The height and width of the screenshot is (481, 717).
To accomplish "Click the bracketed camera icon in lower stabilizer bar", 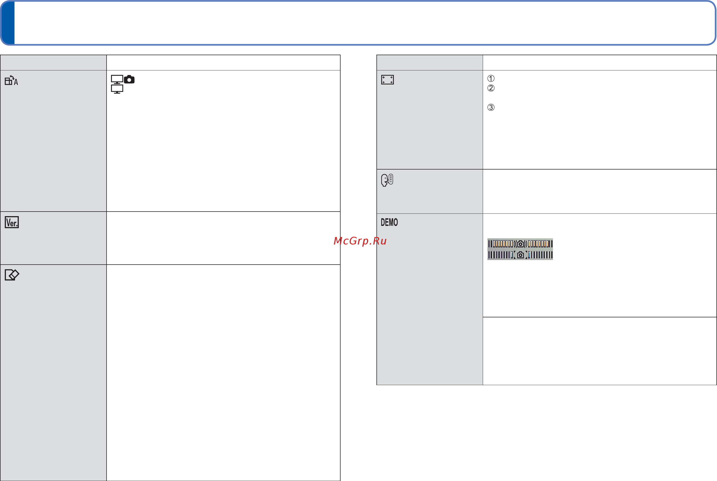I will coord(520,255).
